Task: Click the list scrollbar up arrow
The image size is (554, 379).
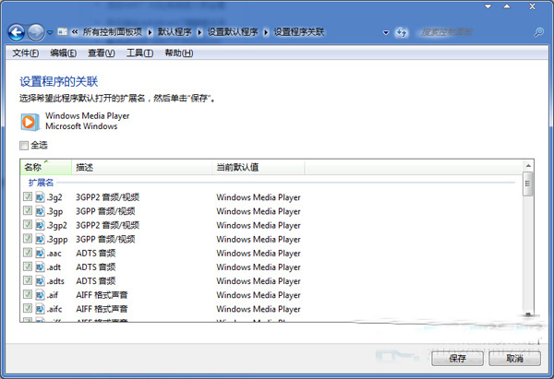Action: tap(528, 165)
